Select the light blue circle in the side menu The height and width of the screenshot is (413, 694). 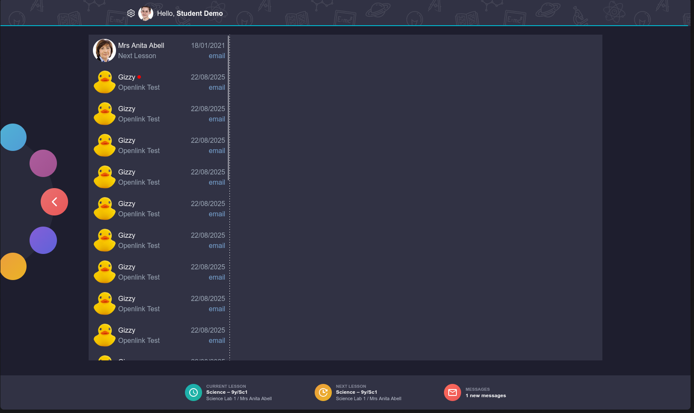click(x=13, y=137)
